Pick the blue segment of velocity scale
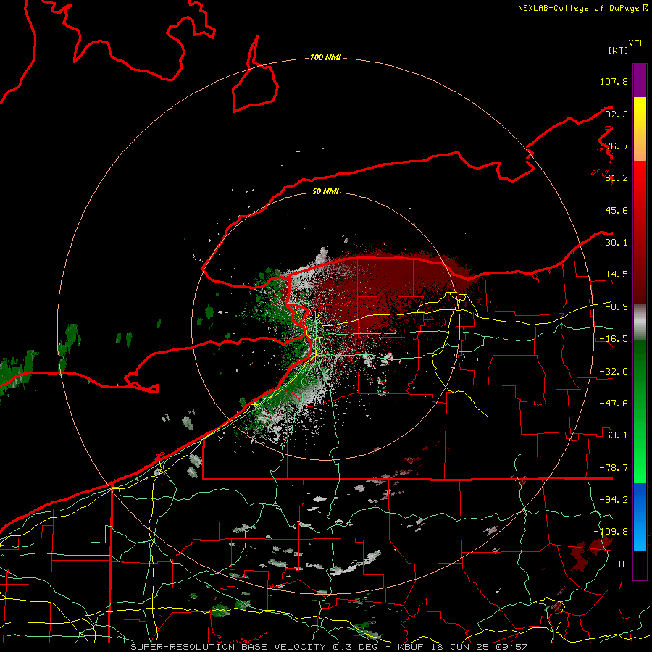The image size is (652, 652). click(640, 517)
